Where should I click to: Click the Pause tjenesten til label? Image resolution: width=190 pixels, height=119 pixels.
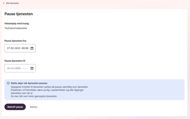click(15, 61)
